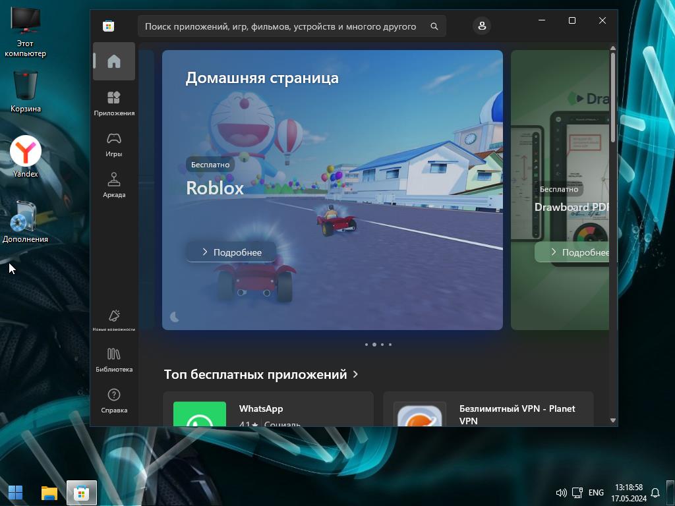Click the scrollbar down arrow
Viewport: 675px width, 506px height.
(x=613, y=420)
